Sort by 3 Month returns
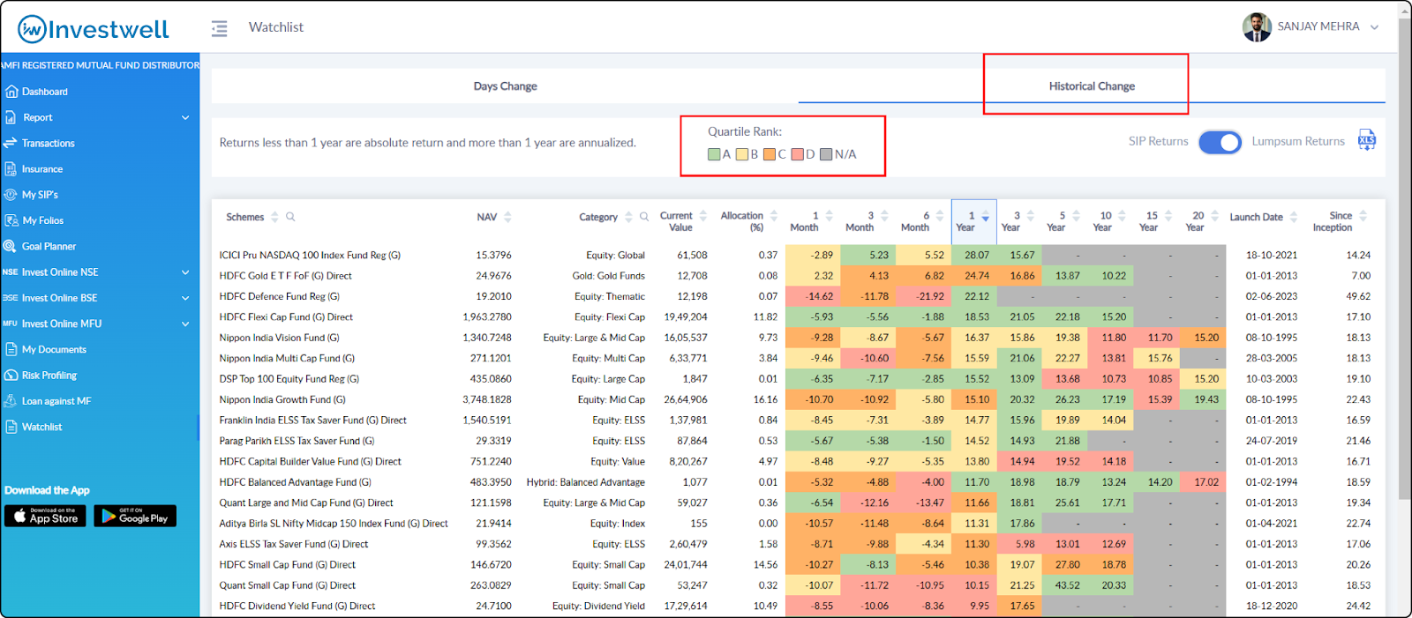 click(884, 215)
